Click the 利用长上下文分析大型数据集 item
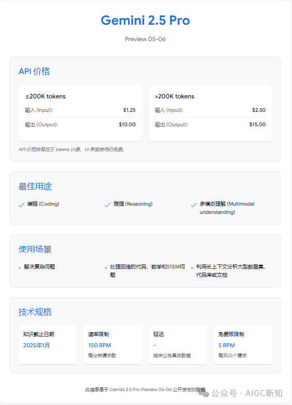292x405 pixels. pyautogui.click(x=231, y=271)
